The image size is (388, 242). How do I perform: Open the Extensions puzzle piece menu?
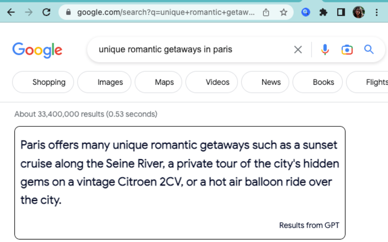point(323,12)
